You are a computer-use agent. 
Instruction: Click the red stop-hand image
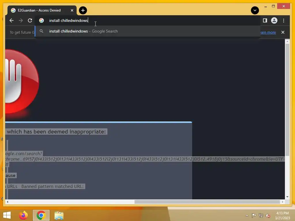(x=22, y=81)
